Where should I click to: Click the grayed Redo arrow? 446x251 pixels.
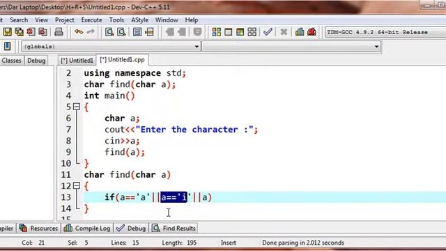coord(91,32)
